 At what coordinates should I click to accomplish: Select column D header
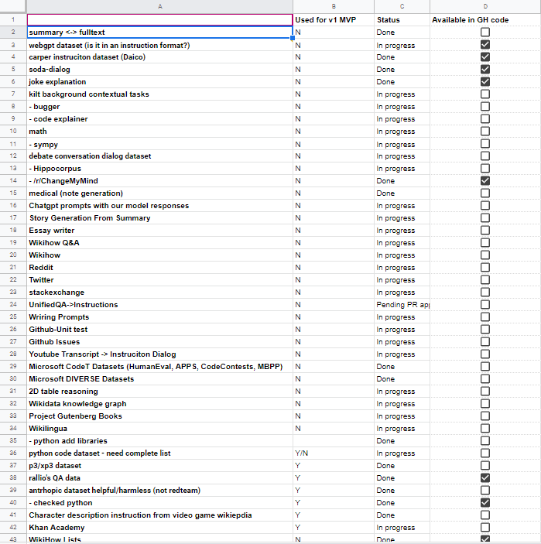(485, 6)
